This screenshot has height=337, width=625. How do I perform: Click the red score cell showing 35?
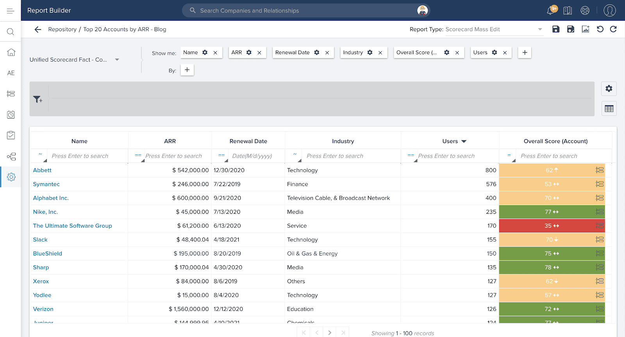click(551, 226)
